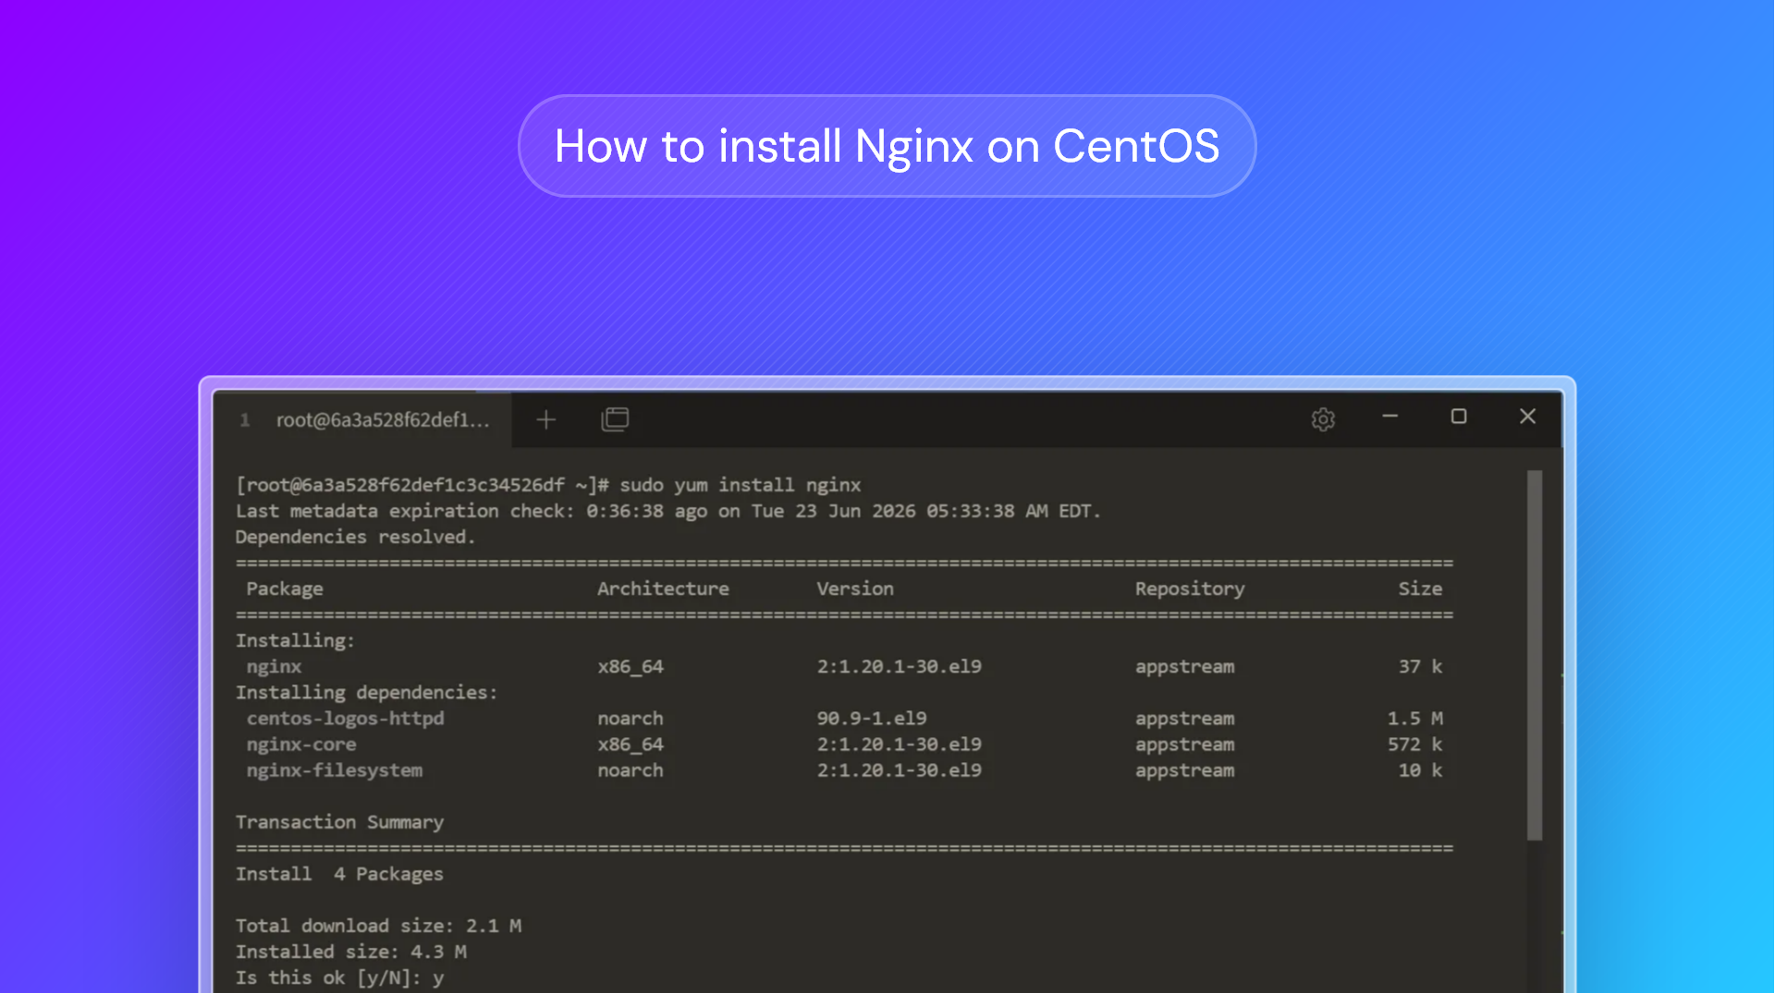Click the 'Last metadata expiration check' line

click(x=667, y=511)
